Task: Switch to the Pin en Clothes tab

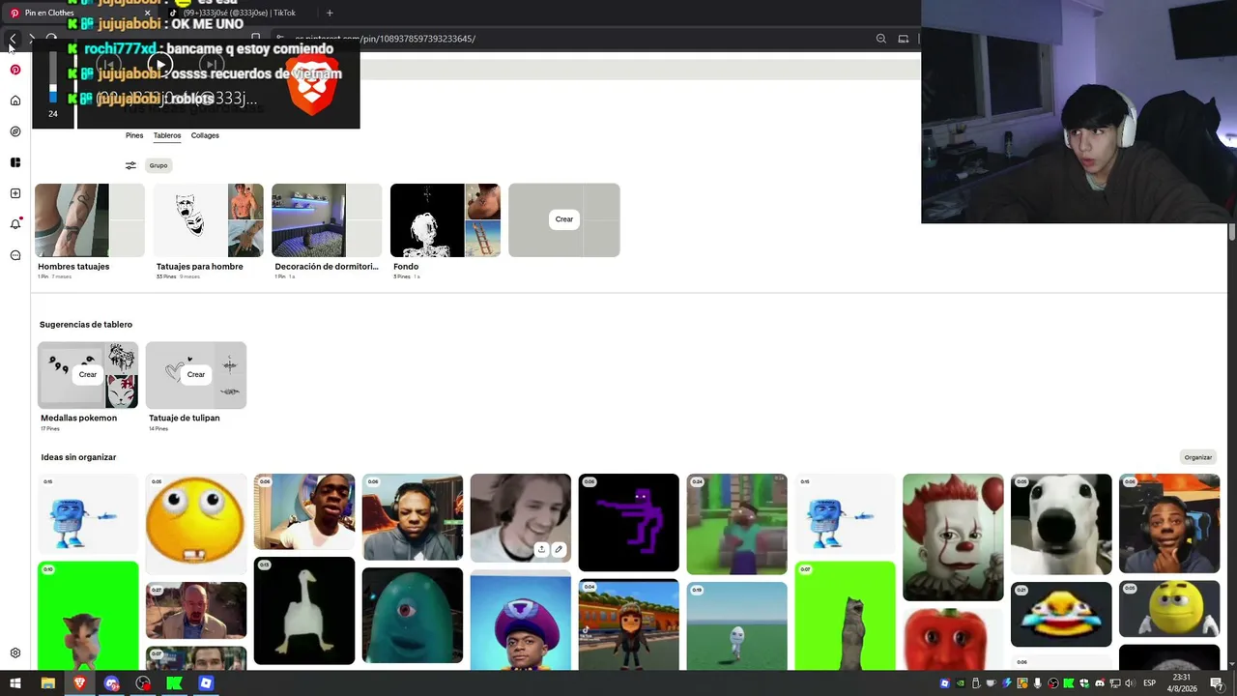Action: [x=79, y=13]
